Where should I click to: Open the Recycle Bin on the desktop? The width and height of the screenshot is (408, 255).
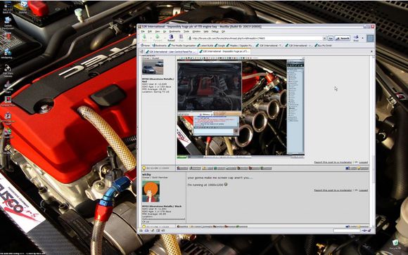pyautogui.click(x=395, y=245)
